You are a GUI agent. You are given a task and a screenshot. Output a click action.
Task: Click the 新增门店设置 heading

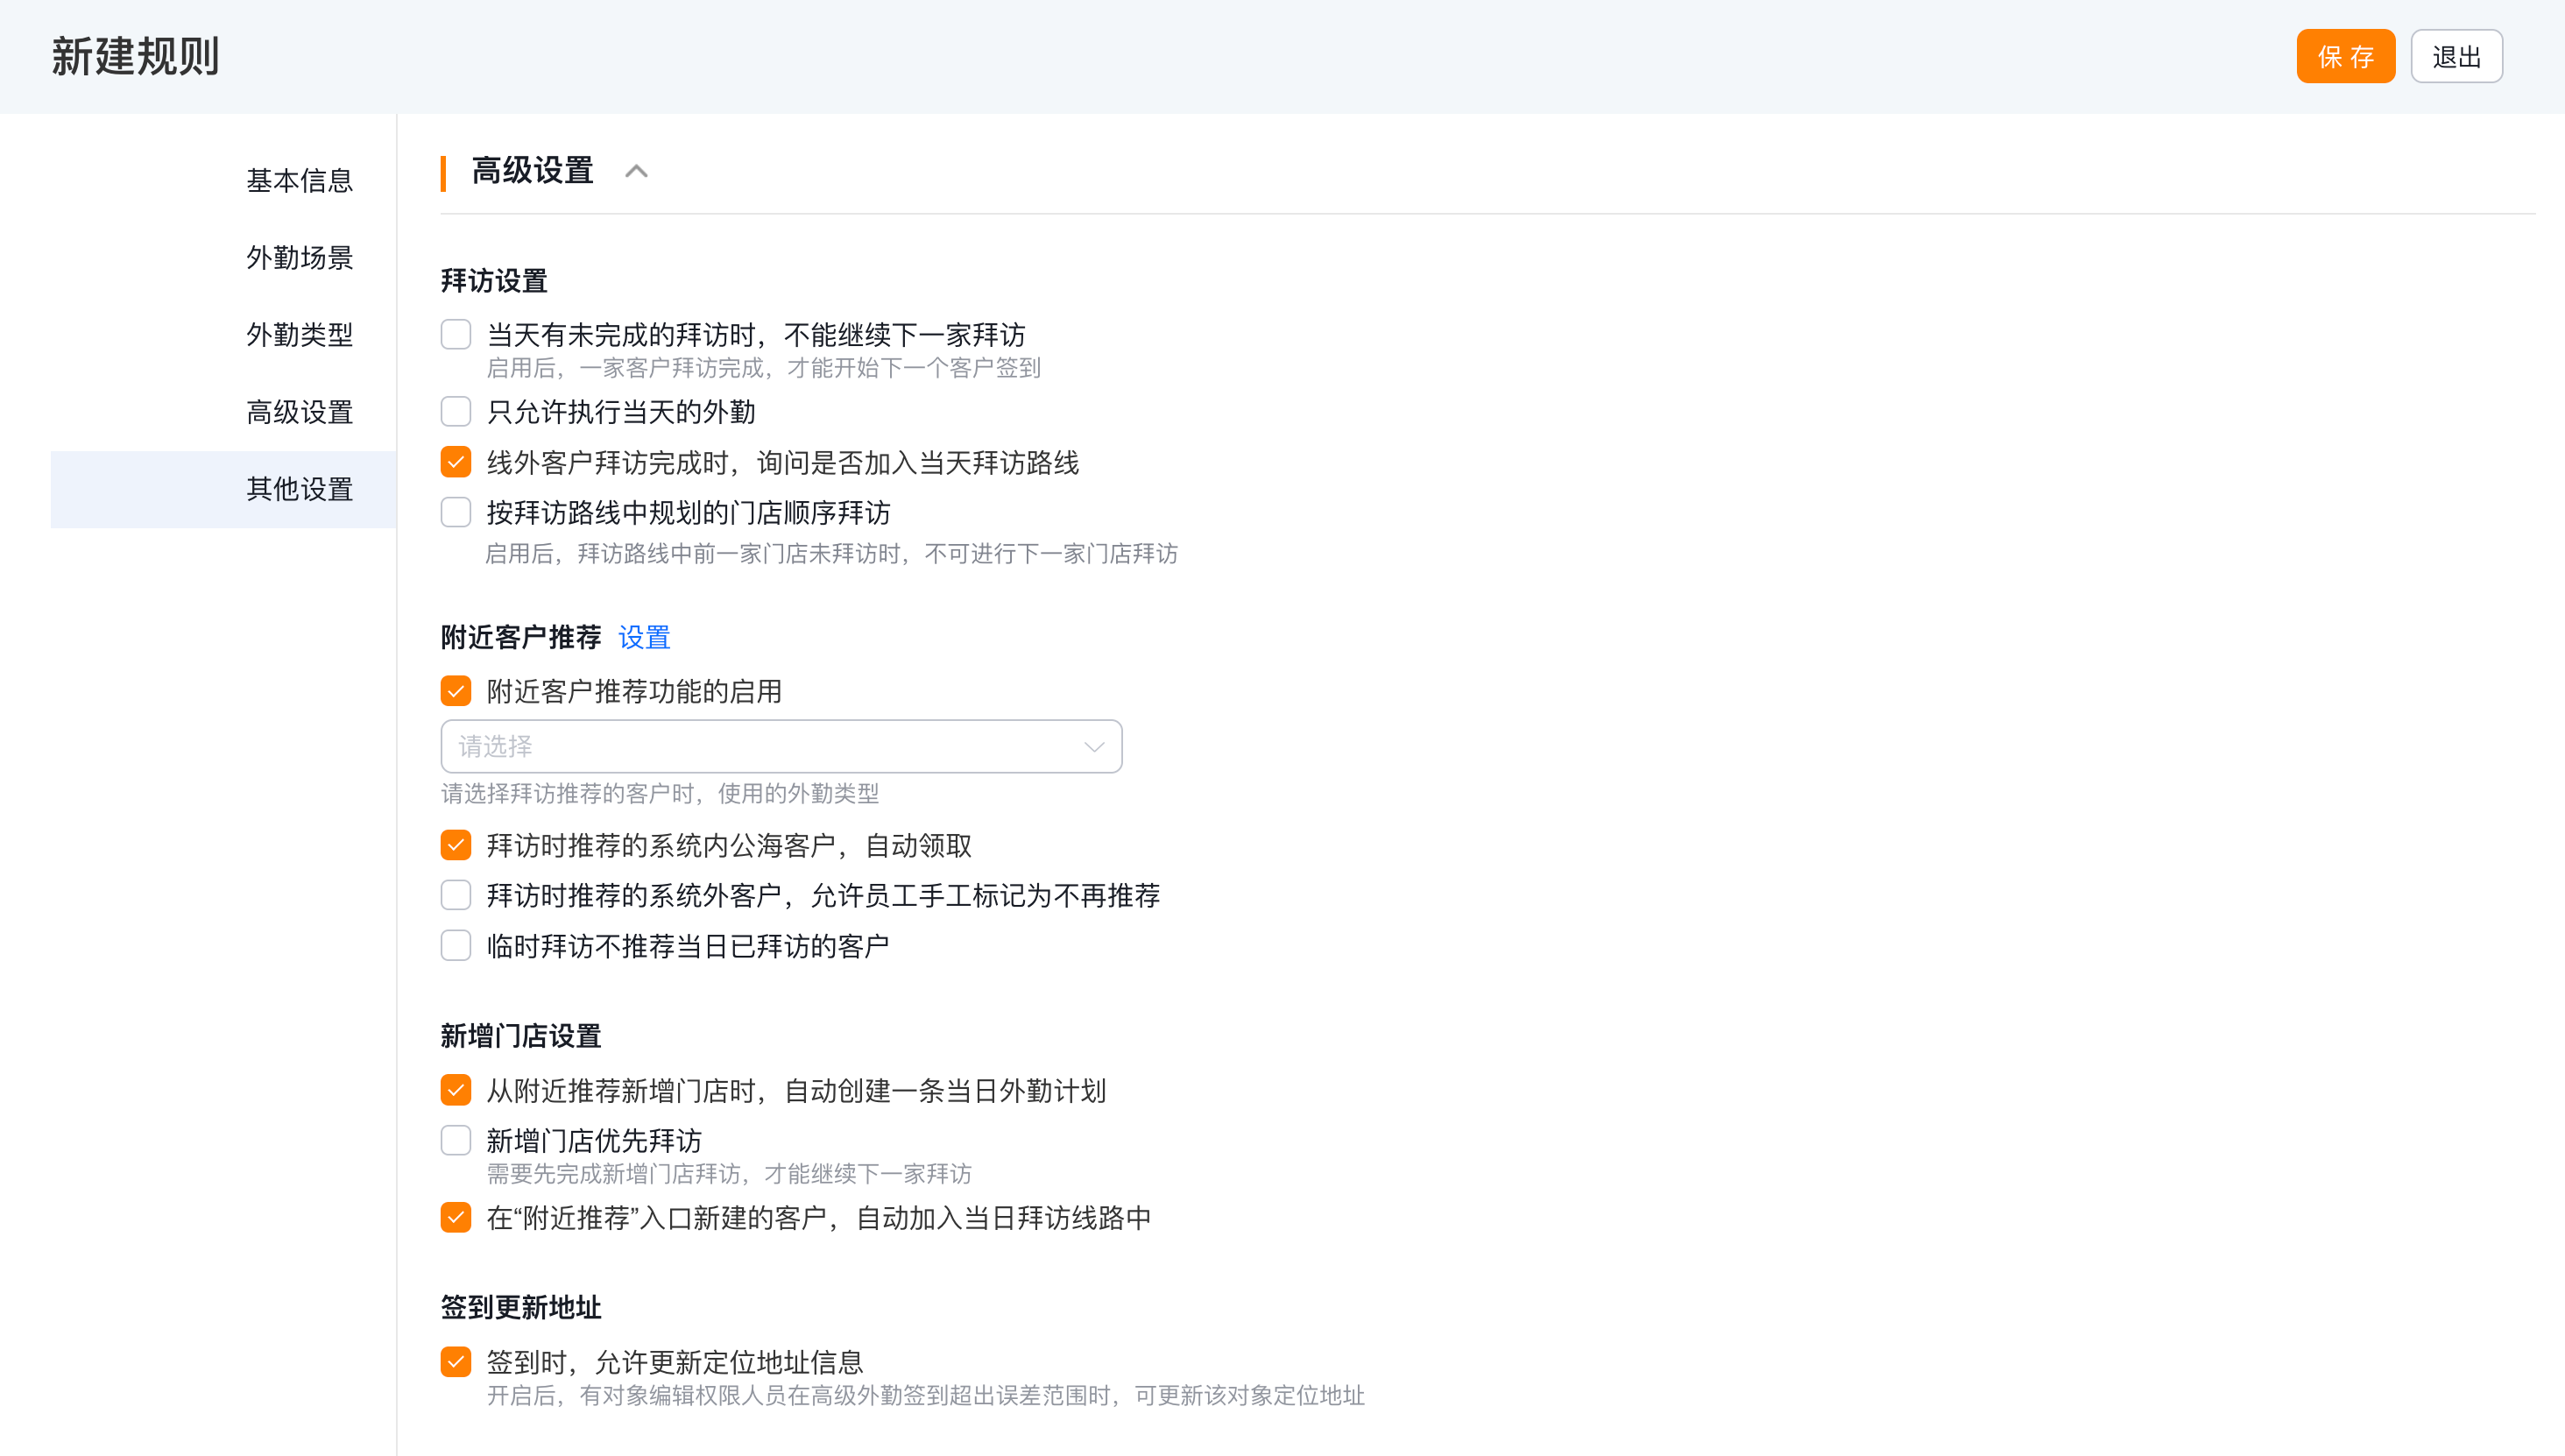pyautogui.click(x=521, y=1036)
